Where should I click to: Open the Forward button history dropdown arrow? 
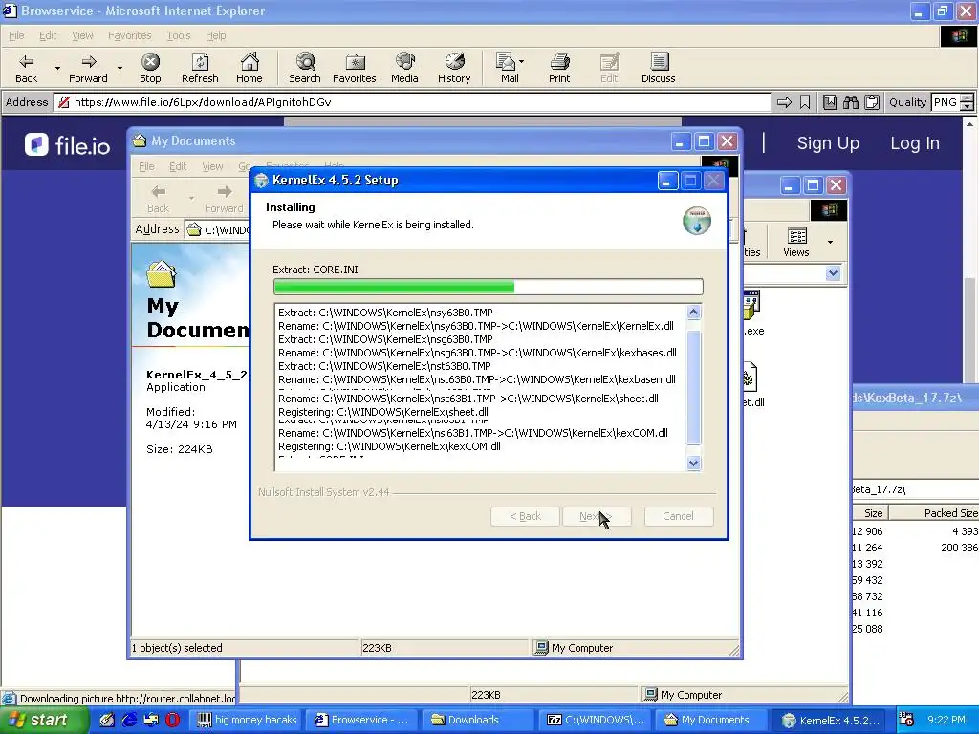click(x=120, y=68)
